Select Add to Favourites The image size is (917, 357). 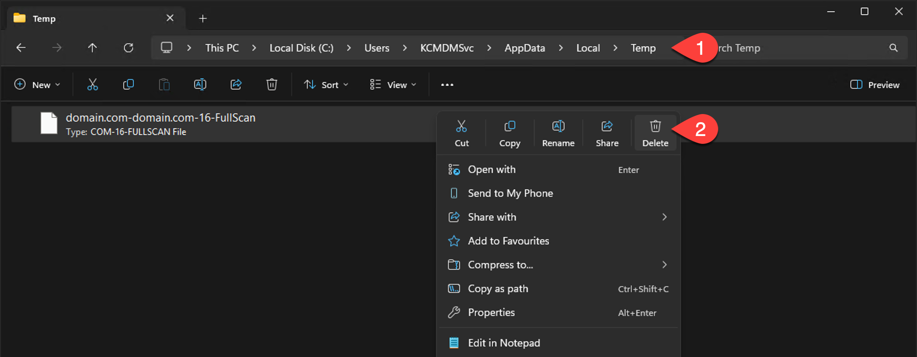558,241
